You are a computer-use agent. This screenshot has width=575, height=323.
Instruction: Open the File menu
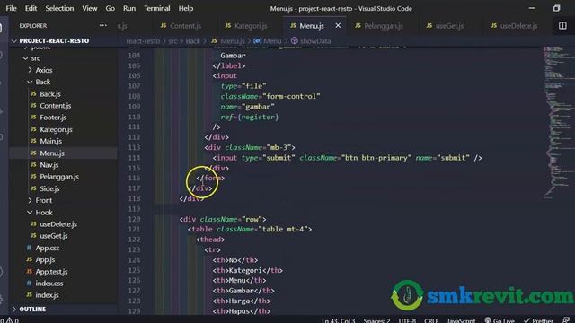click(11, 8)
